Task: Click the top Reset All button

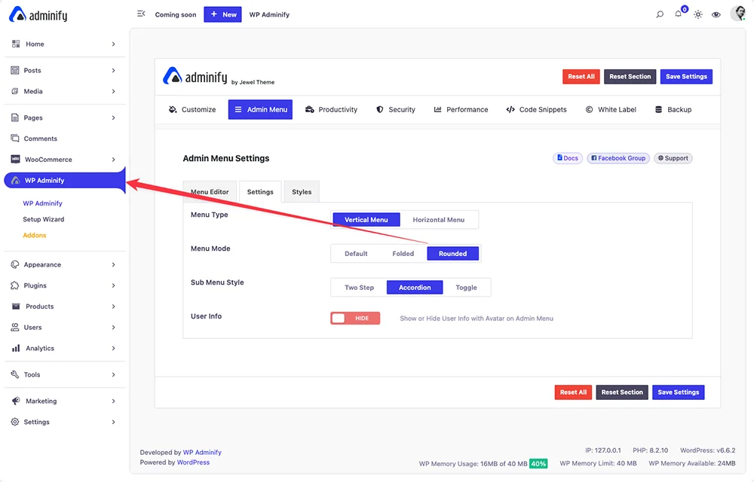Action: click(x=581, y=77)
